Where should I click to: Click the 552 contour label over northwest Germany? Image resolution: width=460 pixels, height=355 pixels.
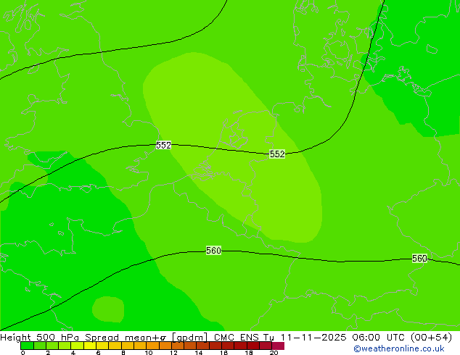(277, 154)
